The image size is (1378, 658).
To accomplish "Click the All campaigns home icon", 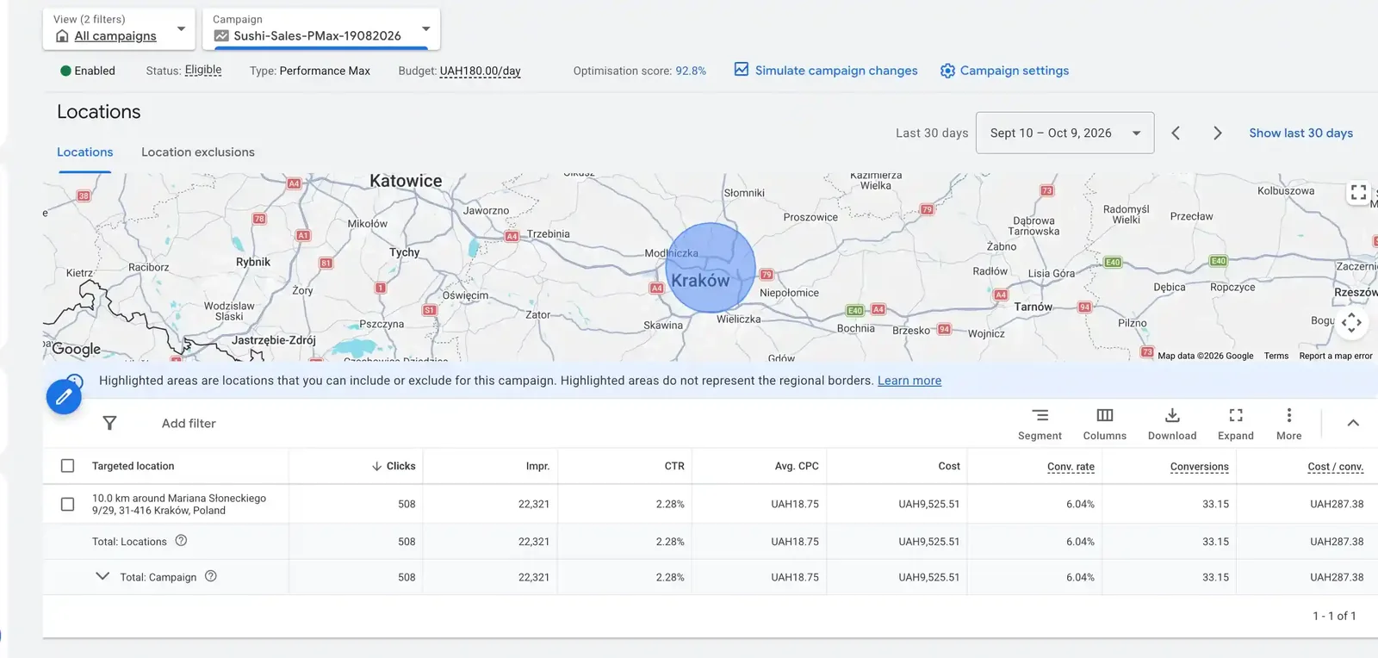I will [62, 36].
